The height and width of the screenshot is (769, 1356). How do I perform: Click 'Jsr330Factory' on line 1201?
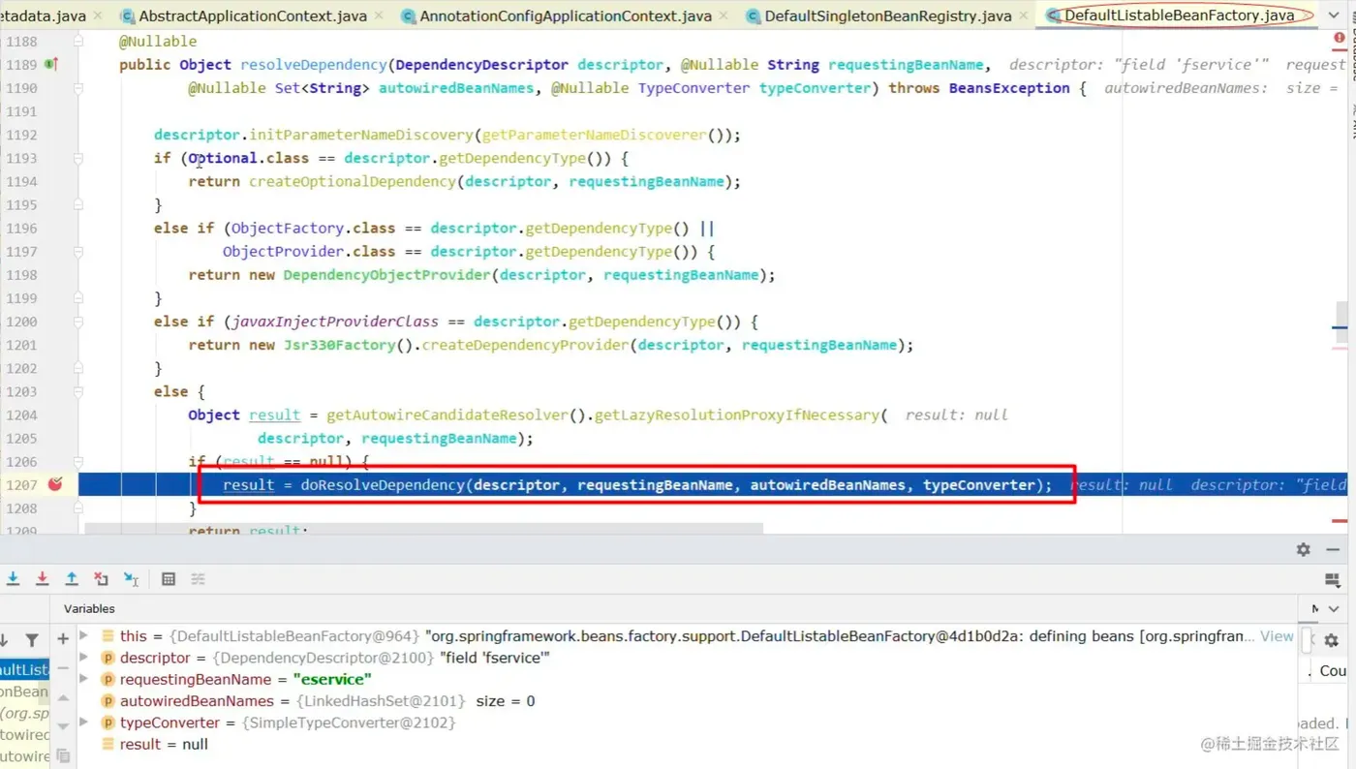339,345
